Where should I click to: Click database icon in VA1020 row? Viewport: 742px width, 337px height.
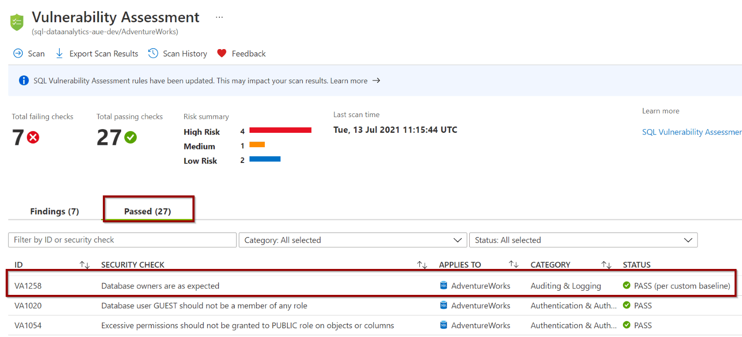tap(444, 306)
